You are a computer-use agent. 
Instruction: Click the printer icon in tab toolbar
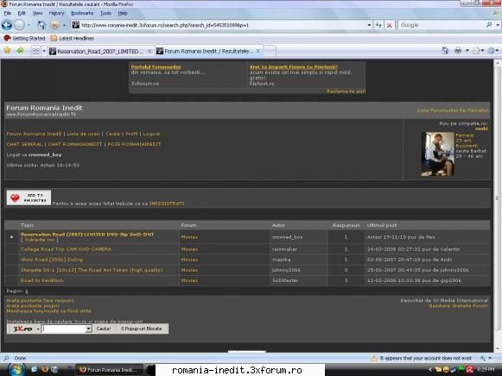point(458,51)
